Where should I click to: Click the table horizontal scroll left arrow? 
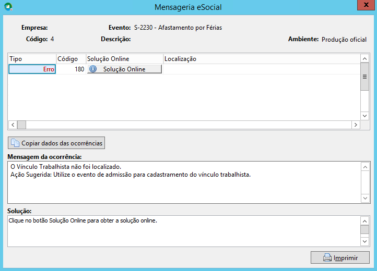pyautogui.click(x=13, y=125)
